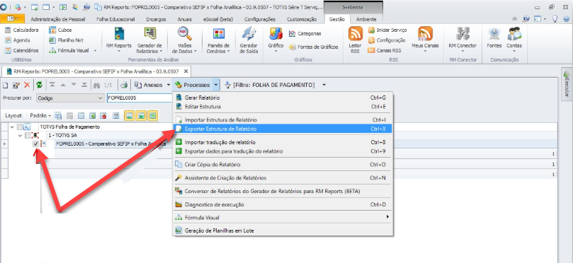Open the Filtro FOLHA DE PAGAMENTO dropdown arrow
Image resolution: width=573 pixels, height=263 pixels.
pyautogui.click(x=324, y=85)
